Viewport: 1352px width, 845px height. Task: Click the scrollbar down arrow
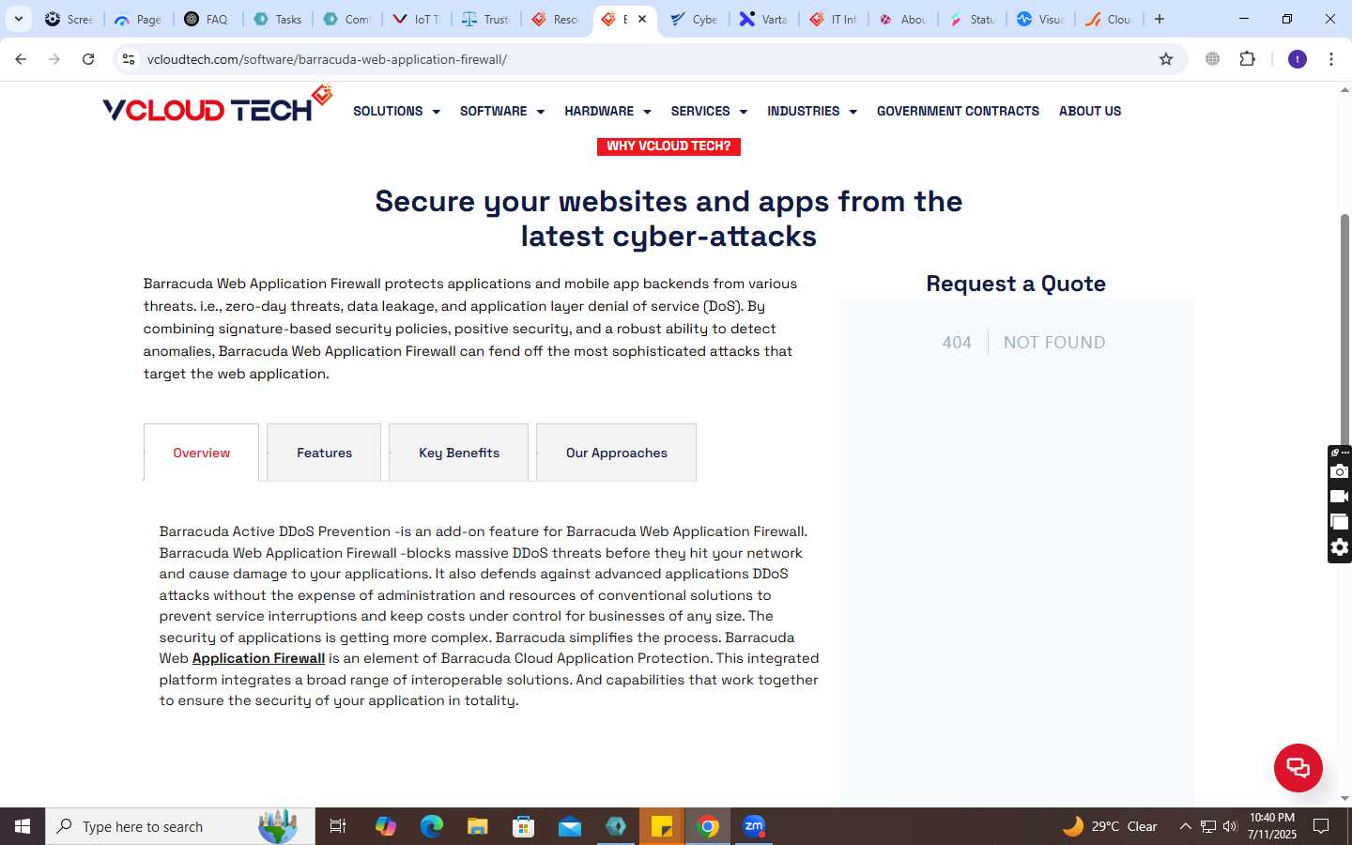click(x=1344, y=798)
